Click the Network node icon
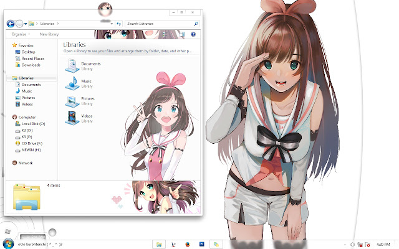 (14, 163)
